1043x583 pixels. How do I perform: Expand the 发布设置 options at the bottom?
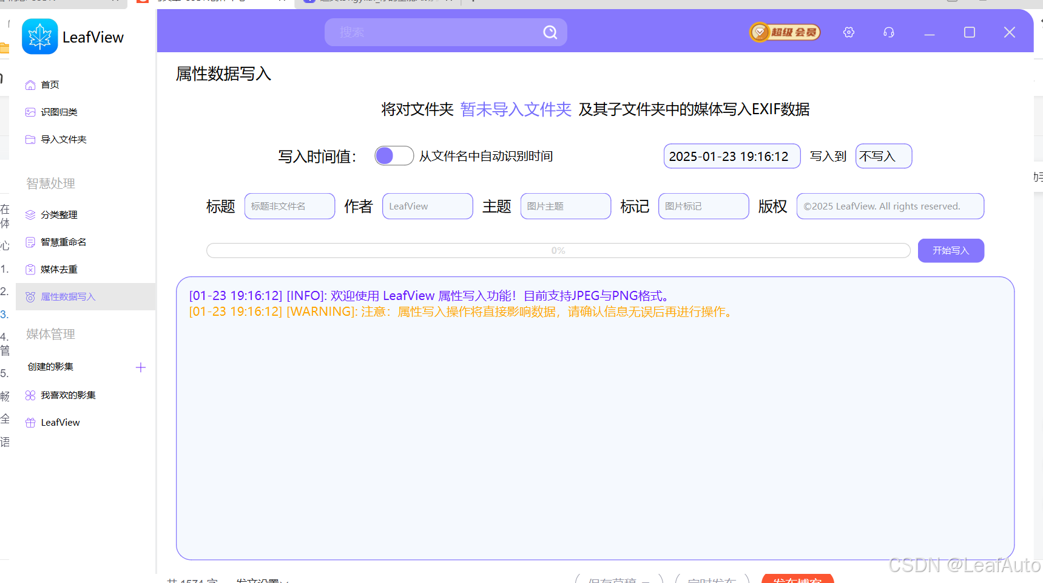pos(262,580)
